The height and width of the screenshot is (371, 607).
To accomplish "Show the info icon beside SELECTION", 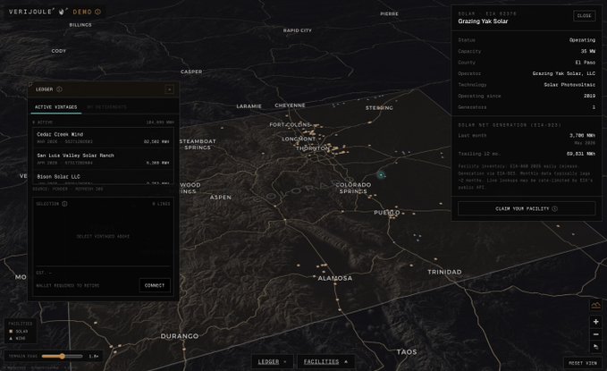I will tap(64, 204).
